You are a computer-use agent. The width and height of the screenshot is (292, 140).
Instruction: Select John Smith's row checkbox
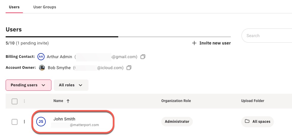(15, 122)
